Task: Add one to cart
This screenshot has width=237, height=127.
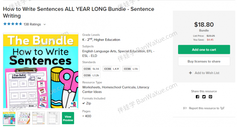Action: [204, 49]
